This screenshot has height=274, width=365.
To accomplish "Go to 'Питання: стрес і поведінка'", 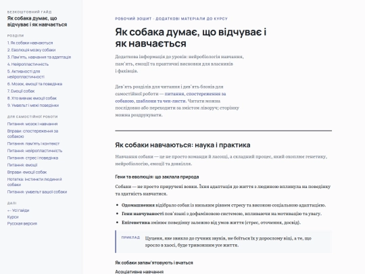I will 33,158.
